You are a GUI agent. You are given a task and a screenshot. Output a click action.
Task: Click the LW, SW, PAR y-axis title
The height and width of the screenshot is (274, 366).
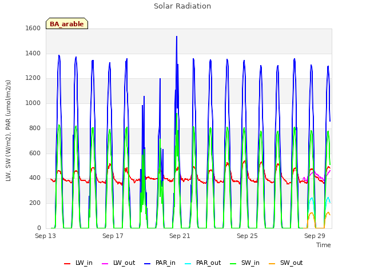pyautogui.click(x=8, y=131)
